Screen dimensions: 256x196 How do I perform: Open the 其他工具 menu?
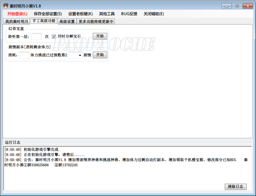[x=107, y=14]
